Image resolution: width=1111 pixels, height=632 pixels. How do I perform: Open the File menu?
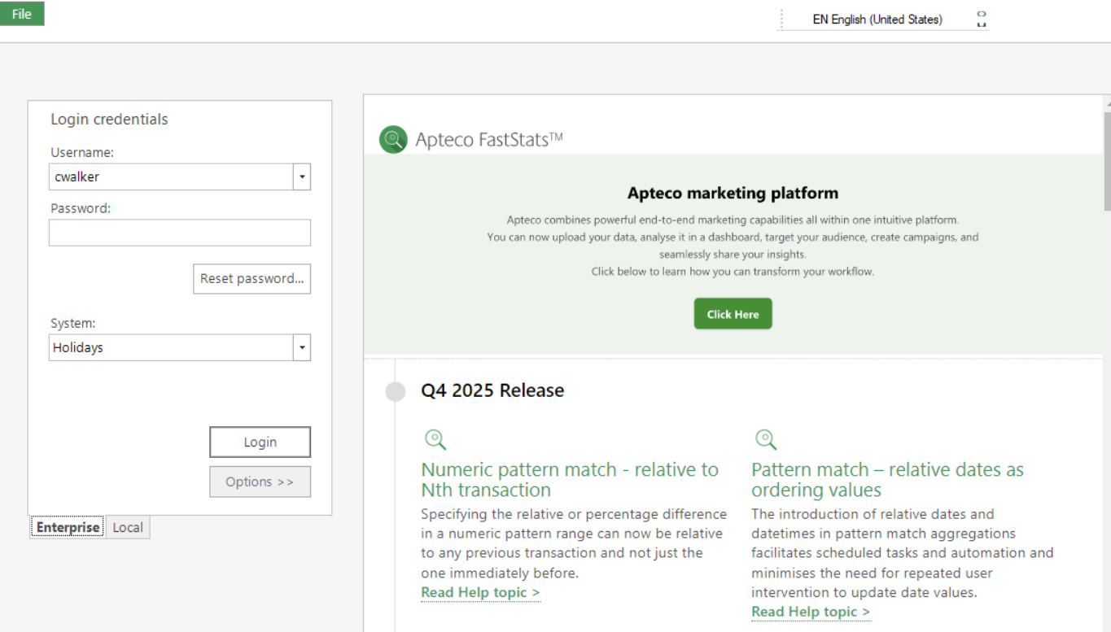point(22,14)
